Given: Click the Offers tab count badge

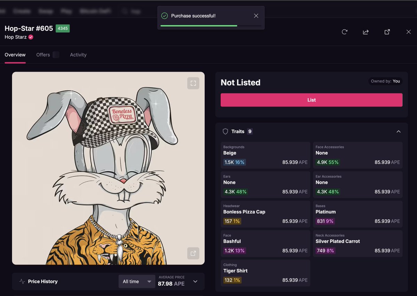Looking at the screenshot, I should (x=56, y=55).
